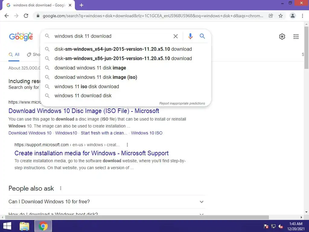Click the vertical scrollbar thumb
The height and width of the screenshot is (232, 309).
pos(306,48)
